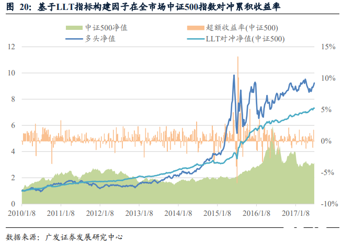Click left axis value 12

point(12,47)
